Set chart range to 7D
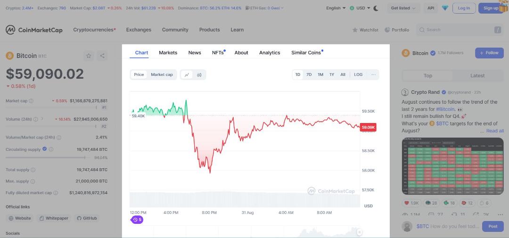 (x=309, y=74)
